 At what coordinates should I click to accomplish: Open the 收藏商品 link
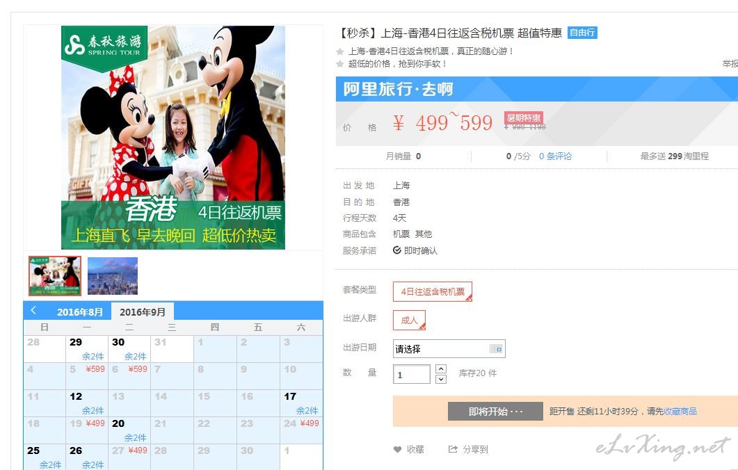680,411
